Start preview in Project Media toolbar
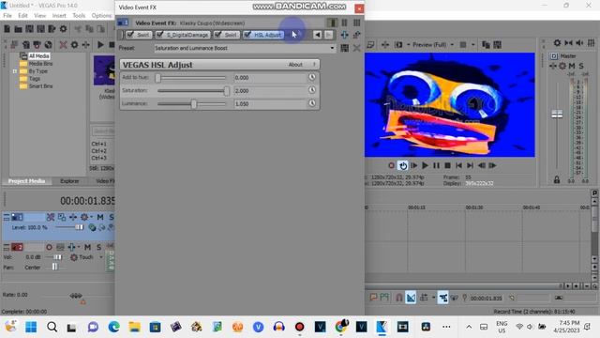The image size is (600, 338). click(100, 45)
